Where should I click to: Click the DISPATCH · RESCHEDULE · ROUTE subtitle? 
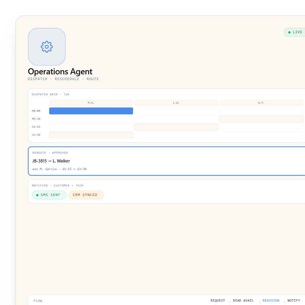(63, 79)
